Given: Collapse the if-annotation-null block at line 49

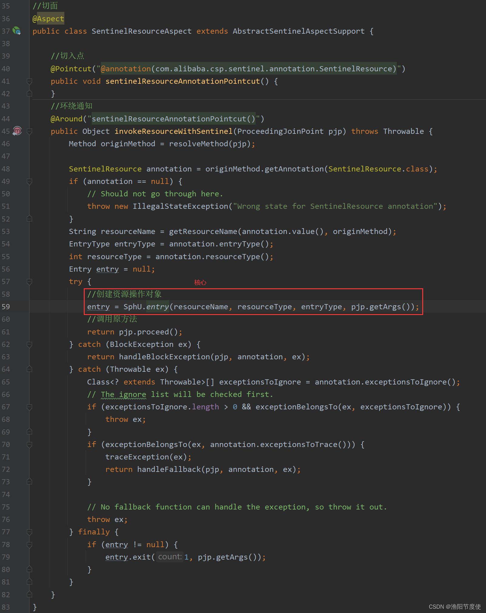Looking at the screenshot, I should click(x=29, y=181).
